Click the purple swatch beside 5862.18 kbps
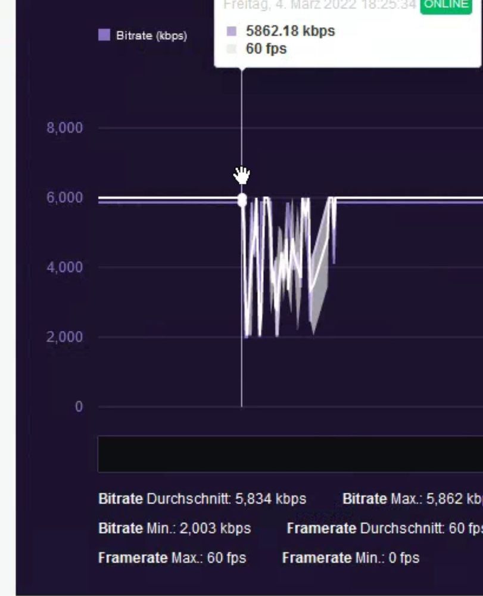The height and width of the screenshot is (596, 483). 232,31
